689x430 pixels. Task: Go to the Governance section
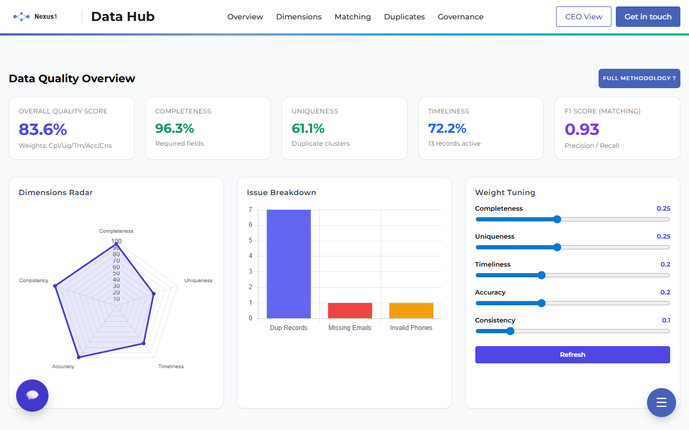(x=460, y=17)
